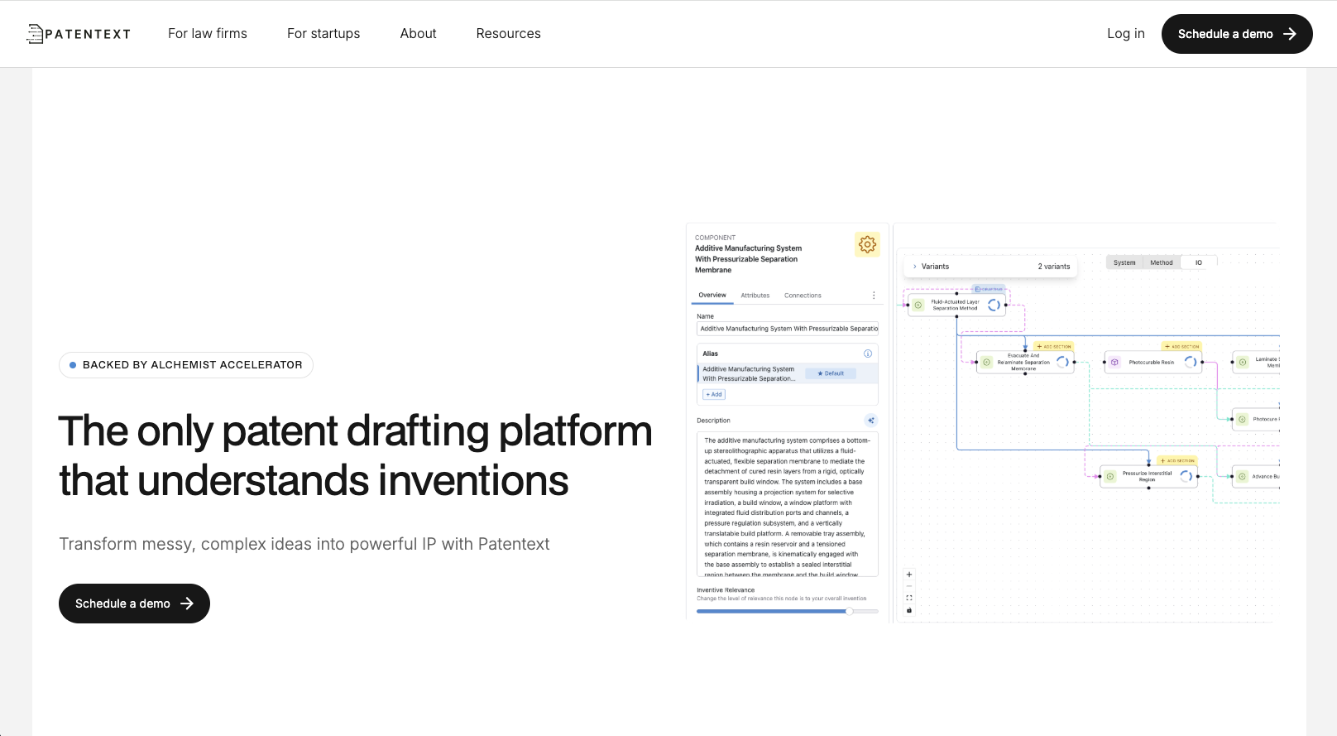Click the Evacuate And Reaminate node's green icon
The height and width of the screenshot is (736, 1337).
[987, 362]
